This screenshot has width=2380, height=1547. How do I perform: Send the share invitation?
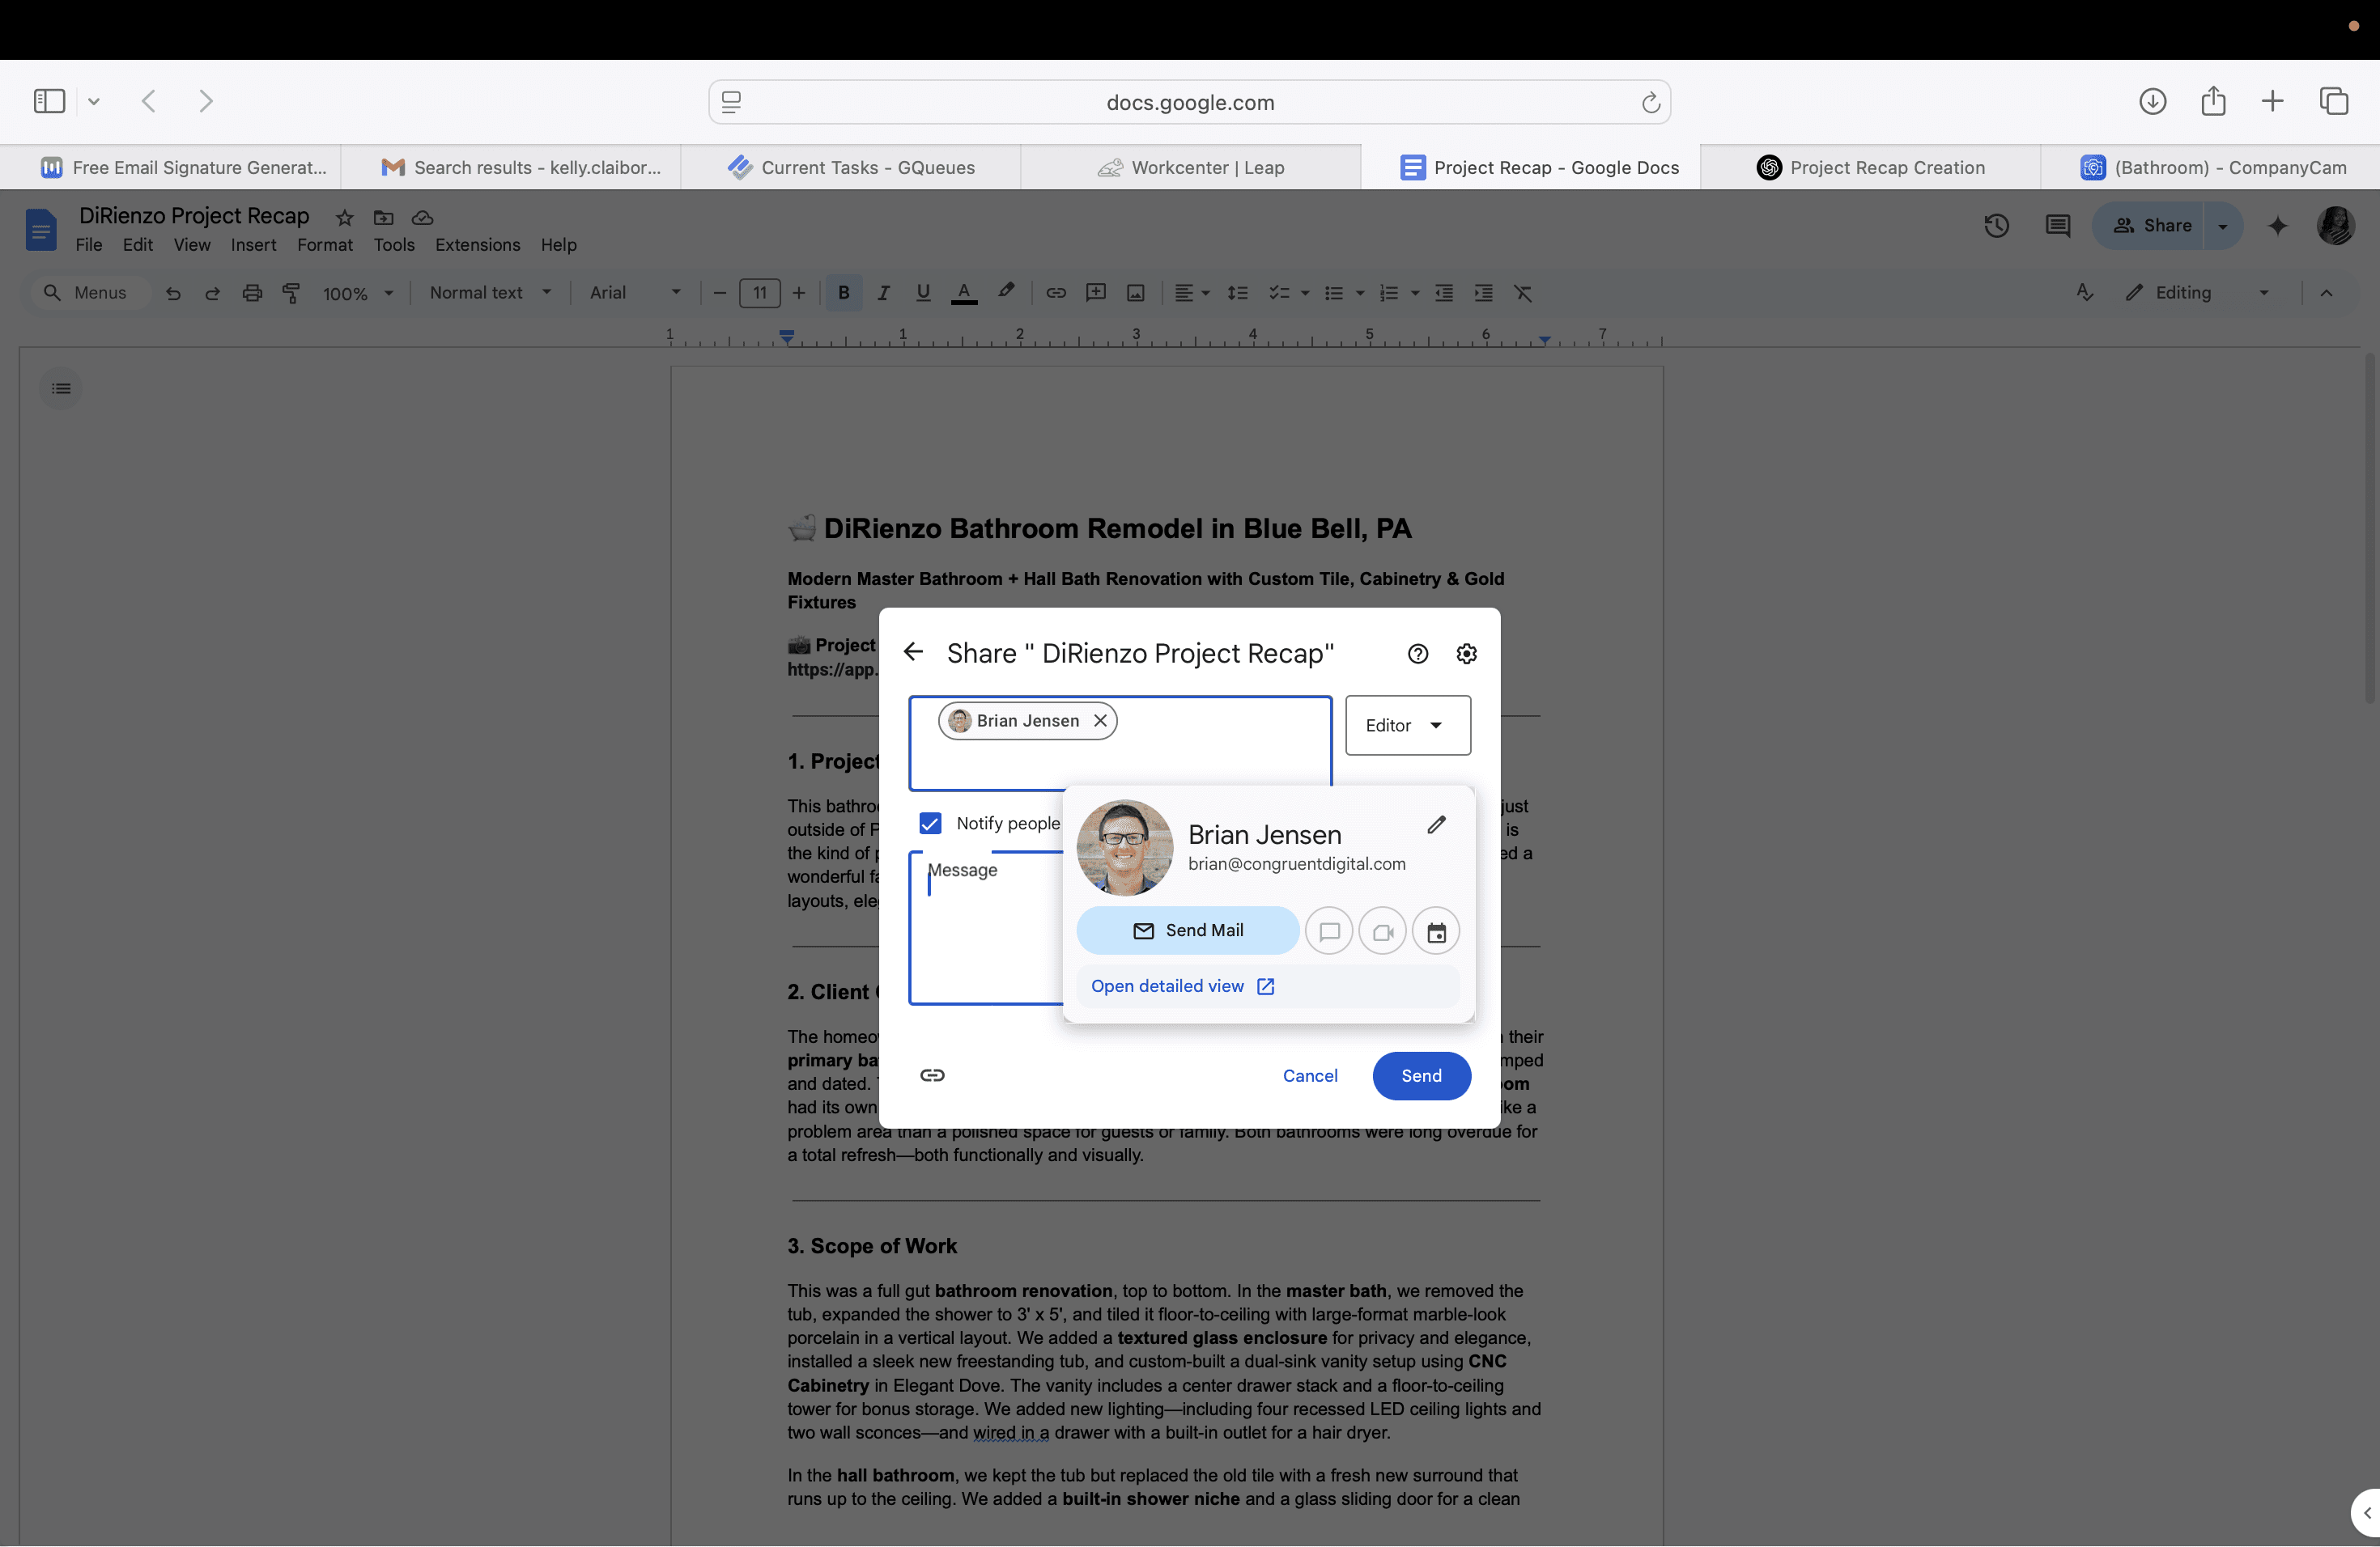point(1421,1076)
